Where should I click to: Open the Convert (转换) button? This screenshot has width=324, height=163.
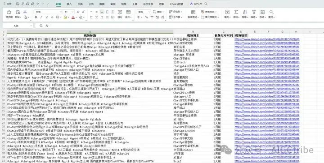[158, 12]
